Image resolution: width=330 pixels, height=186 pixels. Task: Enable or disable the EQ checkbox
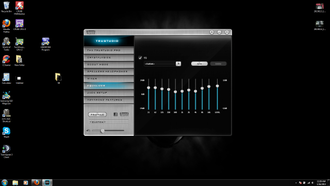pyautogui.click(x=140, y=58)
